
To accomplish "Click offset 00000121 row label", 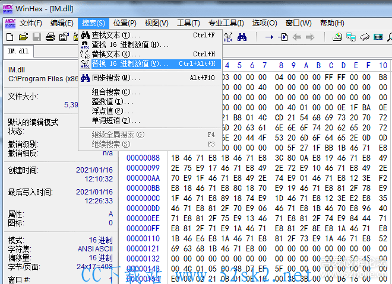I will (x=143, y=249).
